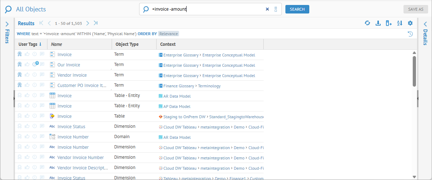Screen dimensions: 432x180
Task: Refresh the search results
Action: pos(367,23)
